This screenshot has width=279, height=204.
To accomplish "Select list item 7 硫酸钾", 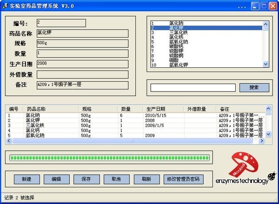I will pyautogui.click(x=206, y=51).
